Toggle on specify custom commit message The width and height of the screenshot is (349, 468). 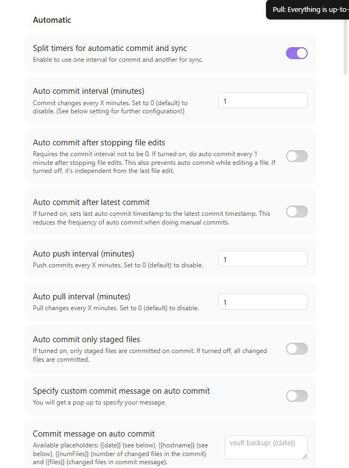(x=296, y=396)
